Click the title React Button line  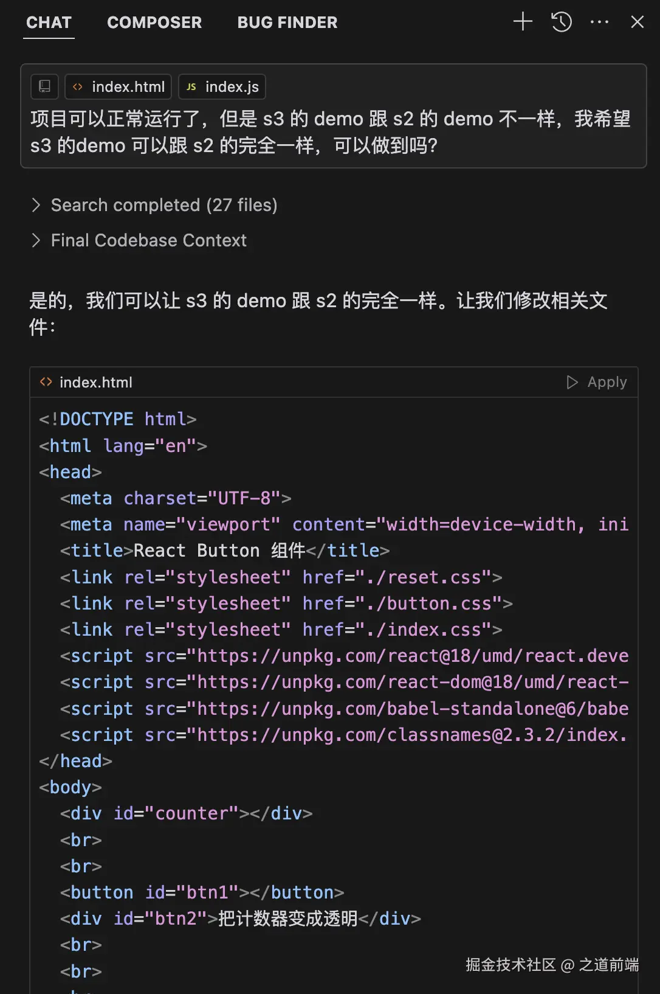pyautogui.click(x=225, y=551)
